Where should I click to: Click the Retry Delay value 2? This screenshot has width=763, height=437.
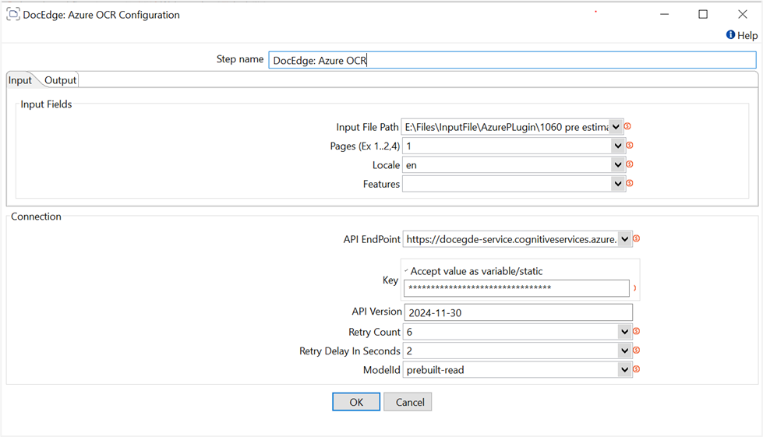(409, 351)
